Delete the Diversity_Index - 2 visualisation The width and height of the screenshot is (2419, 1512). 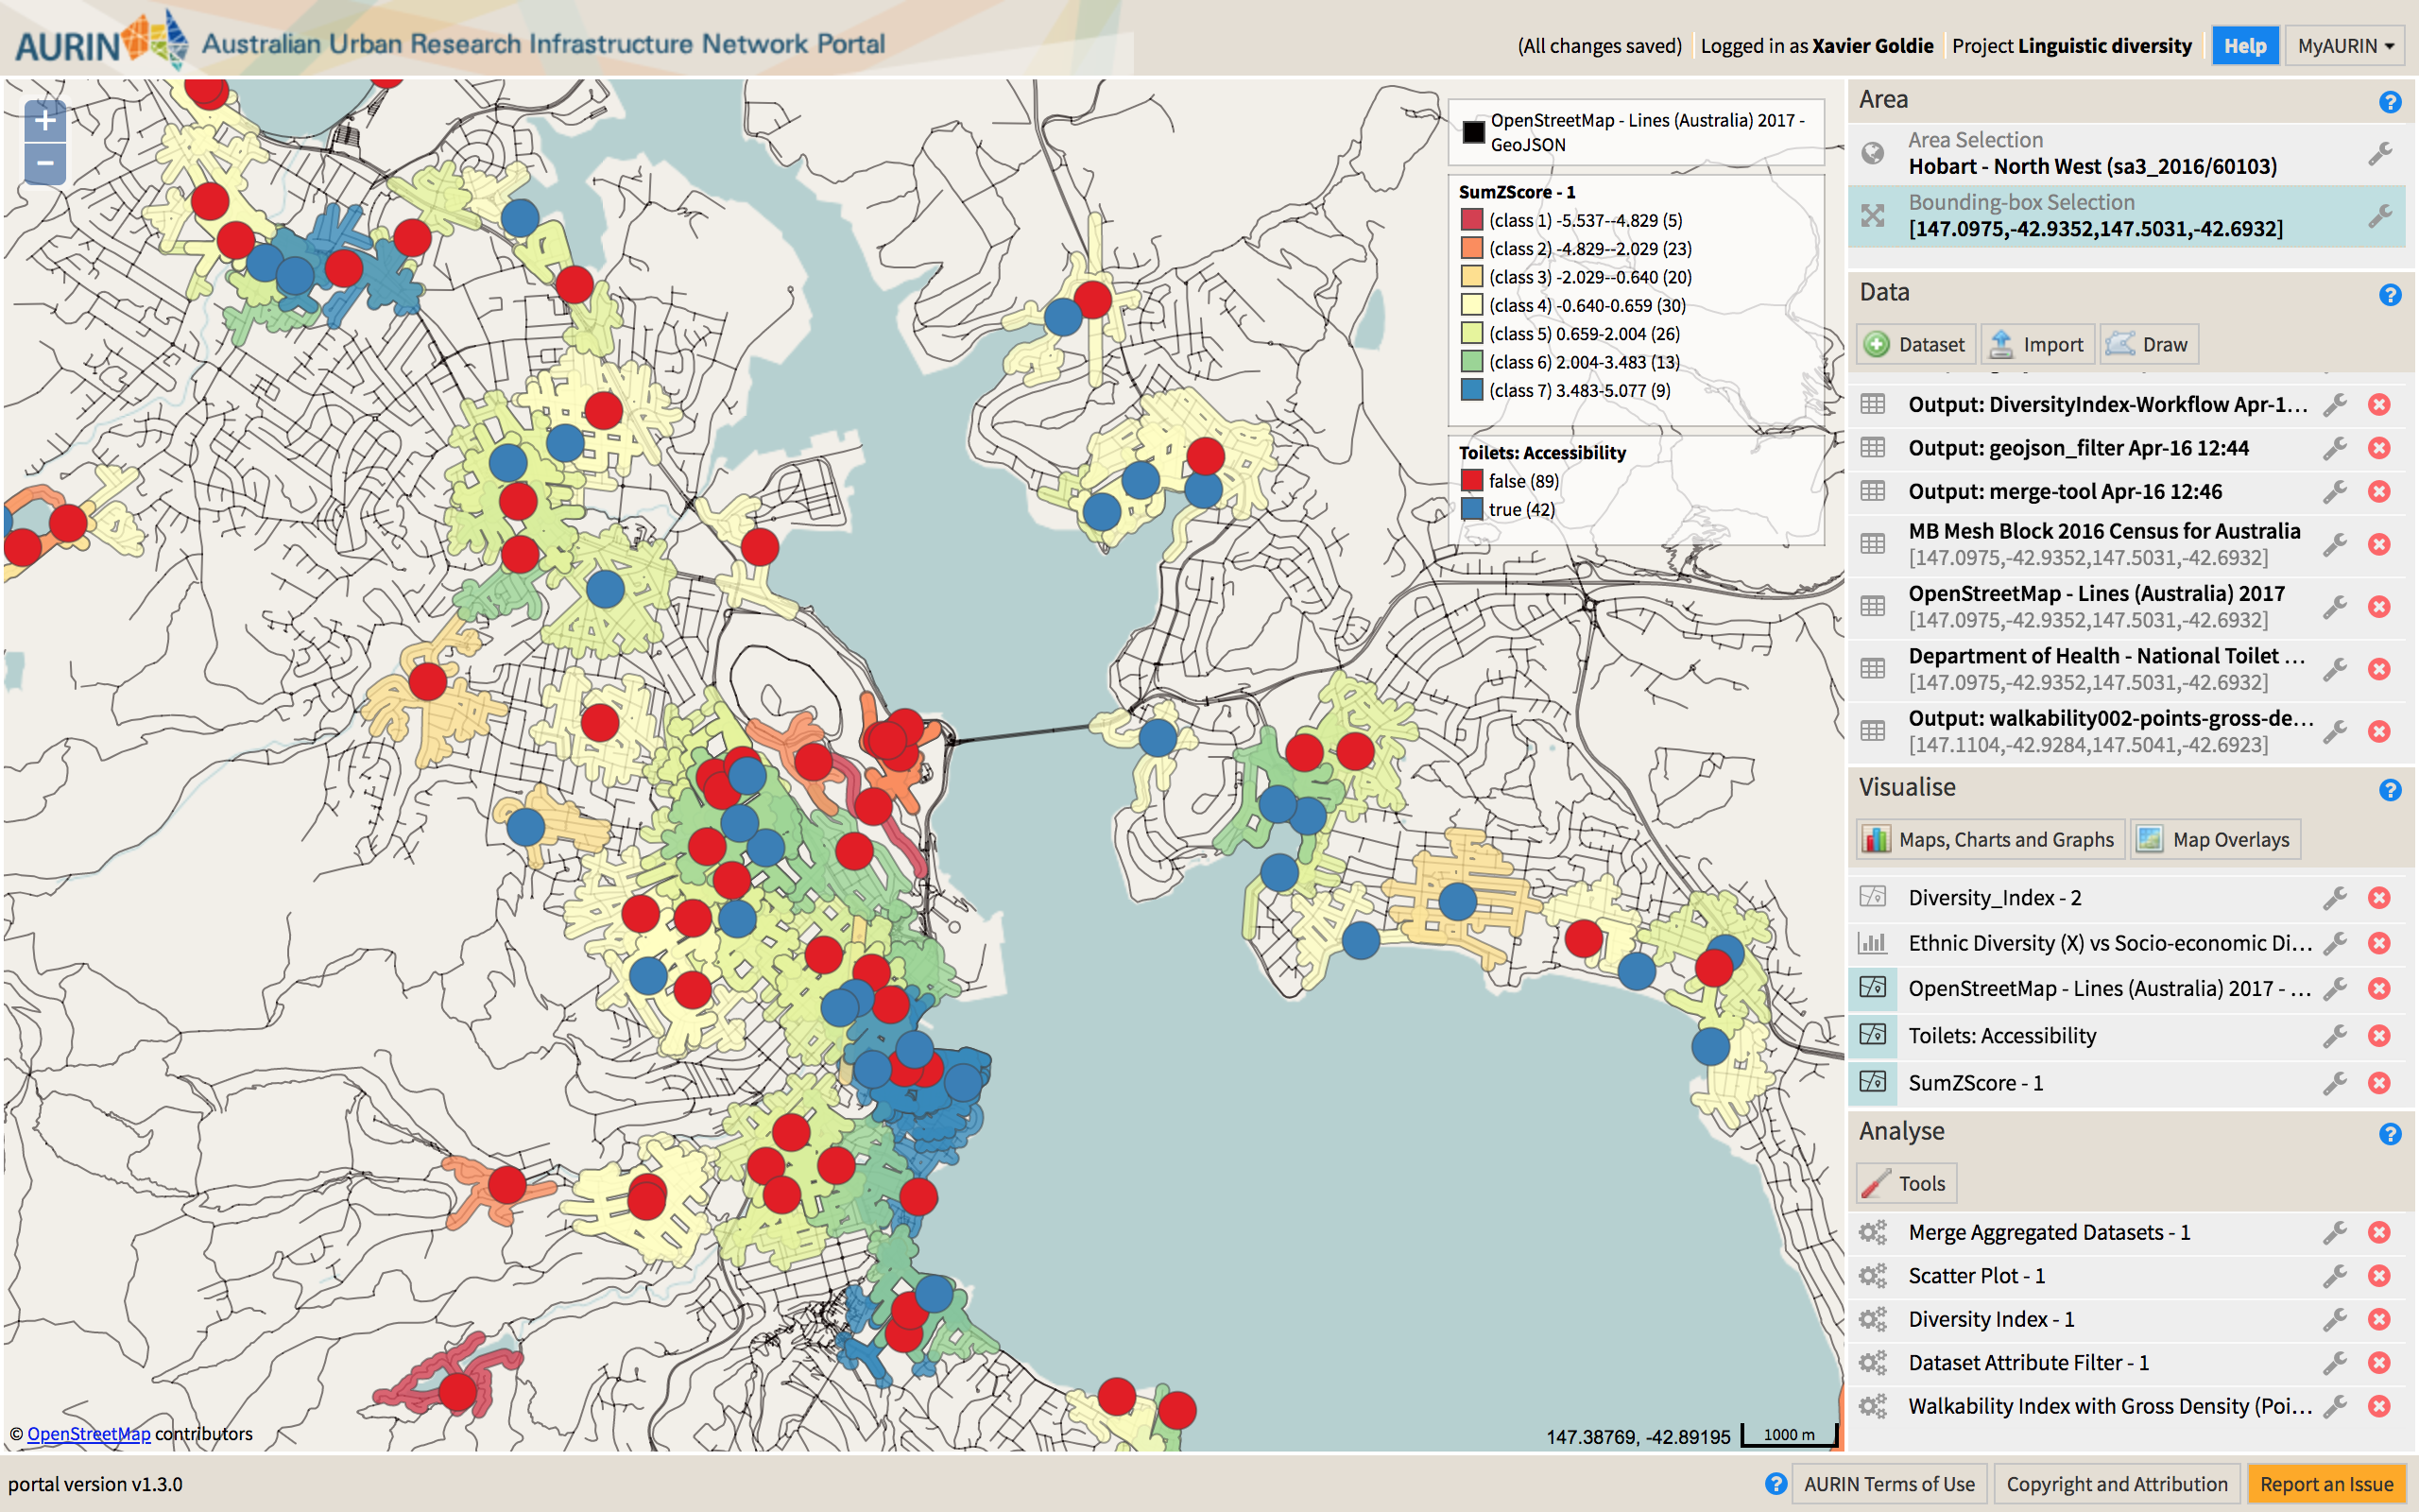tap(2379, 898)
